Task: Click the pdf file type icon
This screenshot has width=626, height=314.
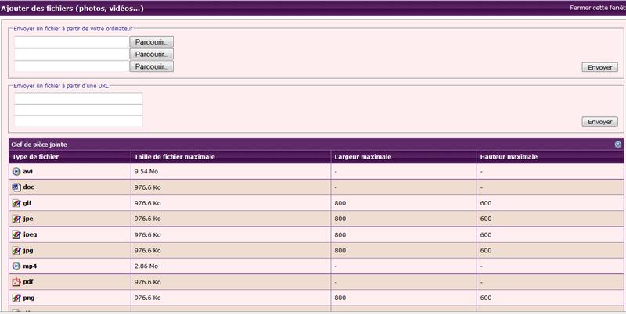Action: coord(16,282)
